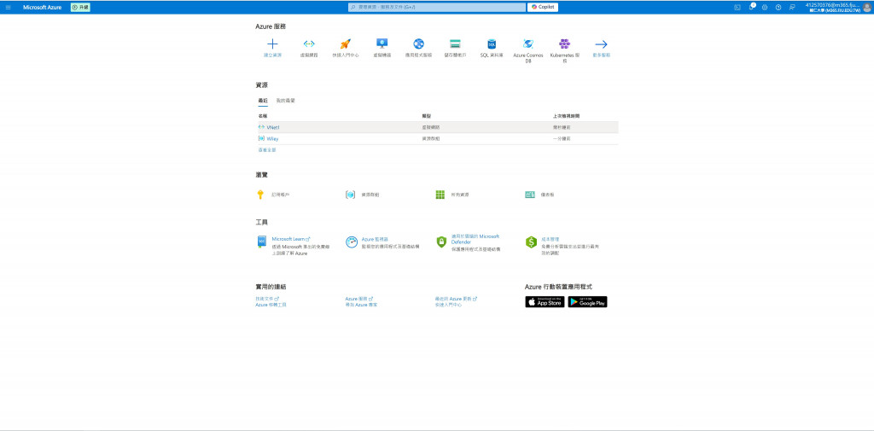874x431 pixels.
Task: Sort by the last viewed column header
Action: coord(566,116)
